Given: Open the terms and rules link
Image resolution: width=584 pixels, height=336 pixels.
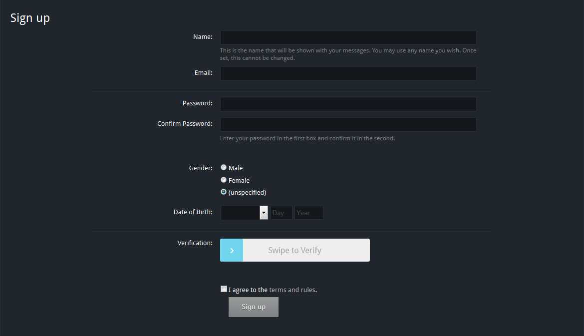Looking at the screenshot, I should click(292, 290).
